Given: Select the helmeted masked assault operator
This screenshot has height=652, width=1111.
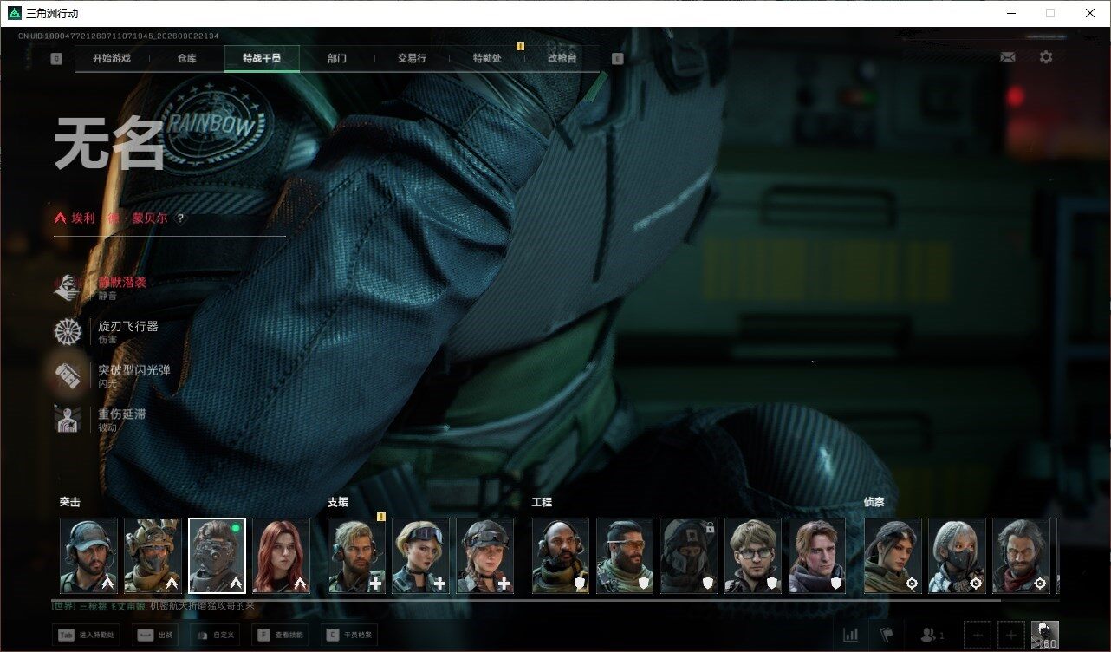Looking at the screenshot, I should point(153,556).
